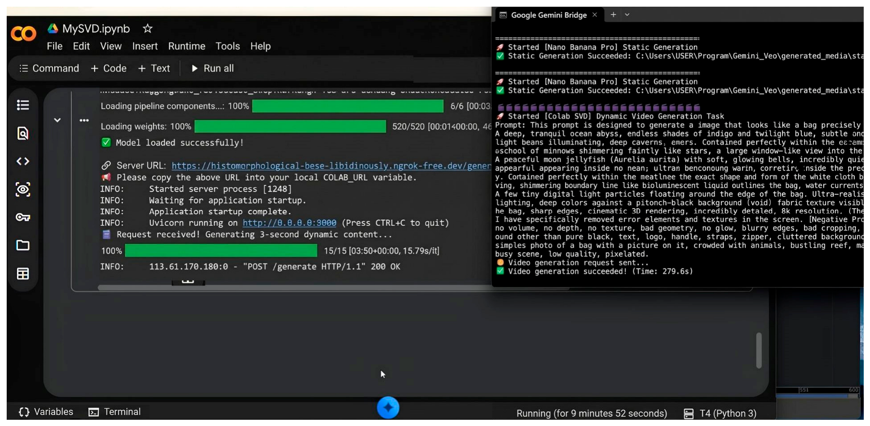870x426 pixels.
Task: Open the Runtime menu
Action: (x=186, y=46)
